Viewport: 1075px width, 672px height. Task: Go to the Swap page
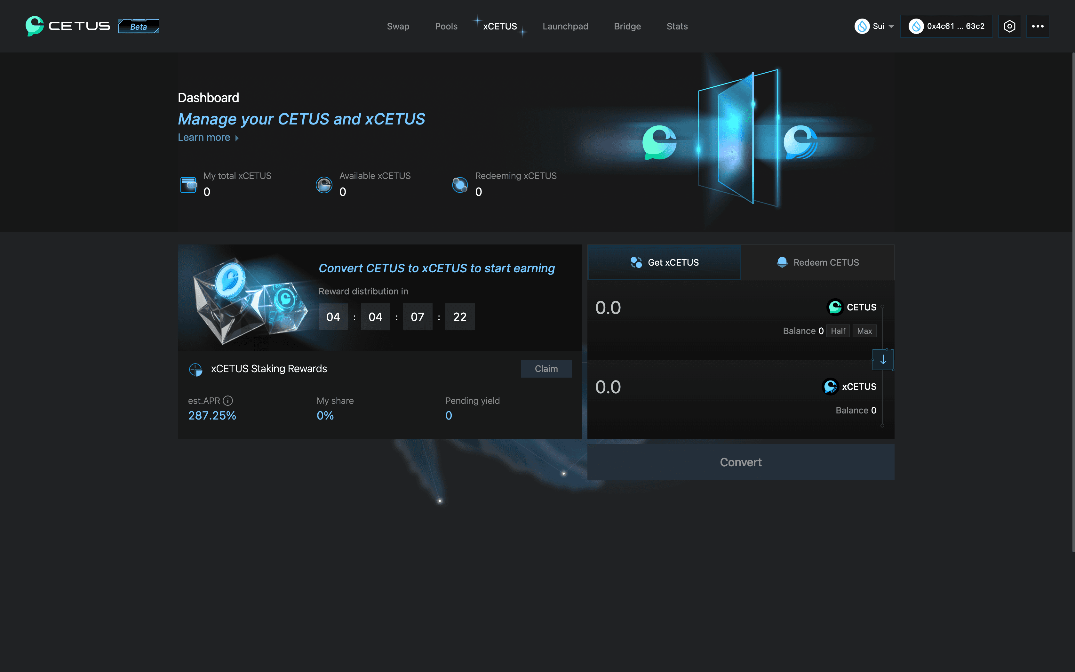click(x=398, y=26)
